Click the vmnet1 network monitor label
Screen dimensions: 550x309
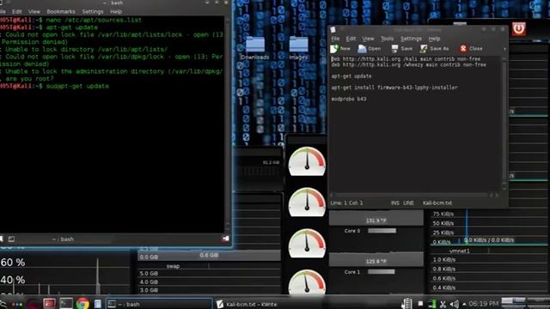[459, 251]
